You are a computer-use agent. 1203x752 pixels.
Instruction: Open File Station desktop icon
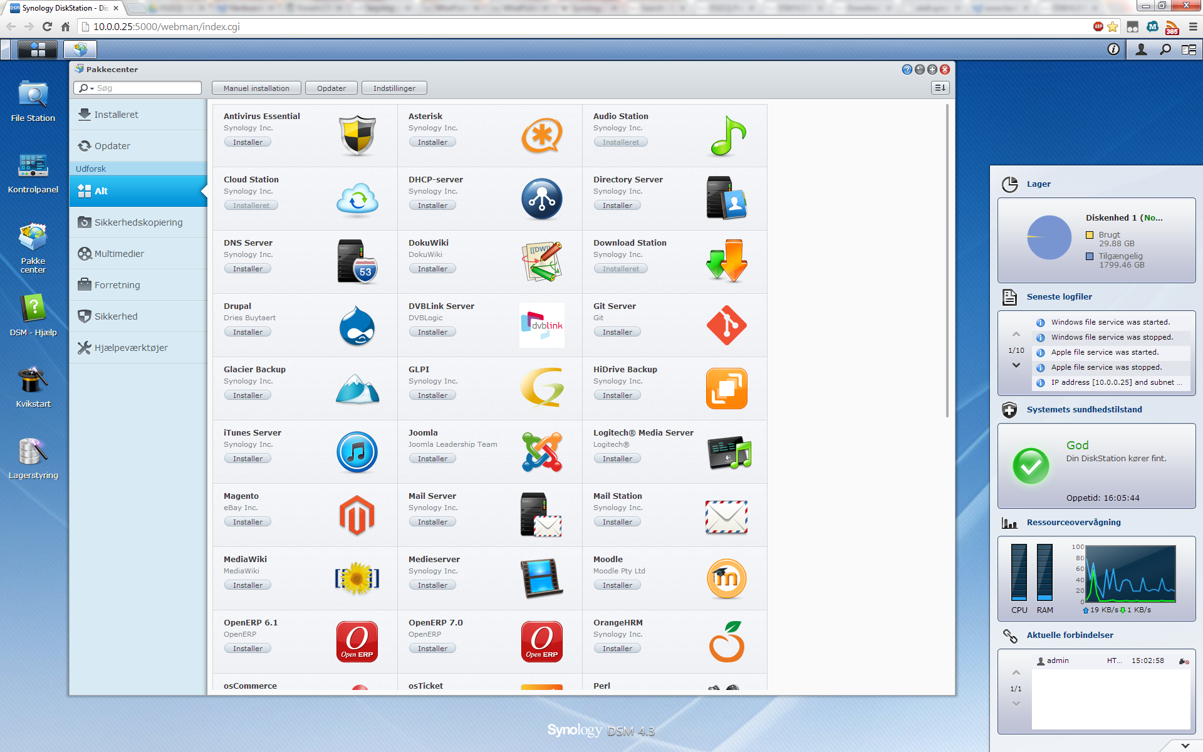[33, 100]
